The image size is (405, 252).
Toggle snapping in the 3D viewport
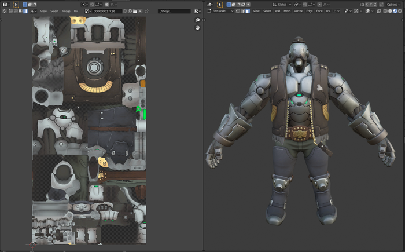coord(305,5)
